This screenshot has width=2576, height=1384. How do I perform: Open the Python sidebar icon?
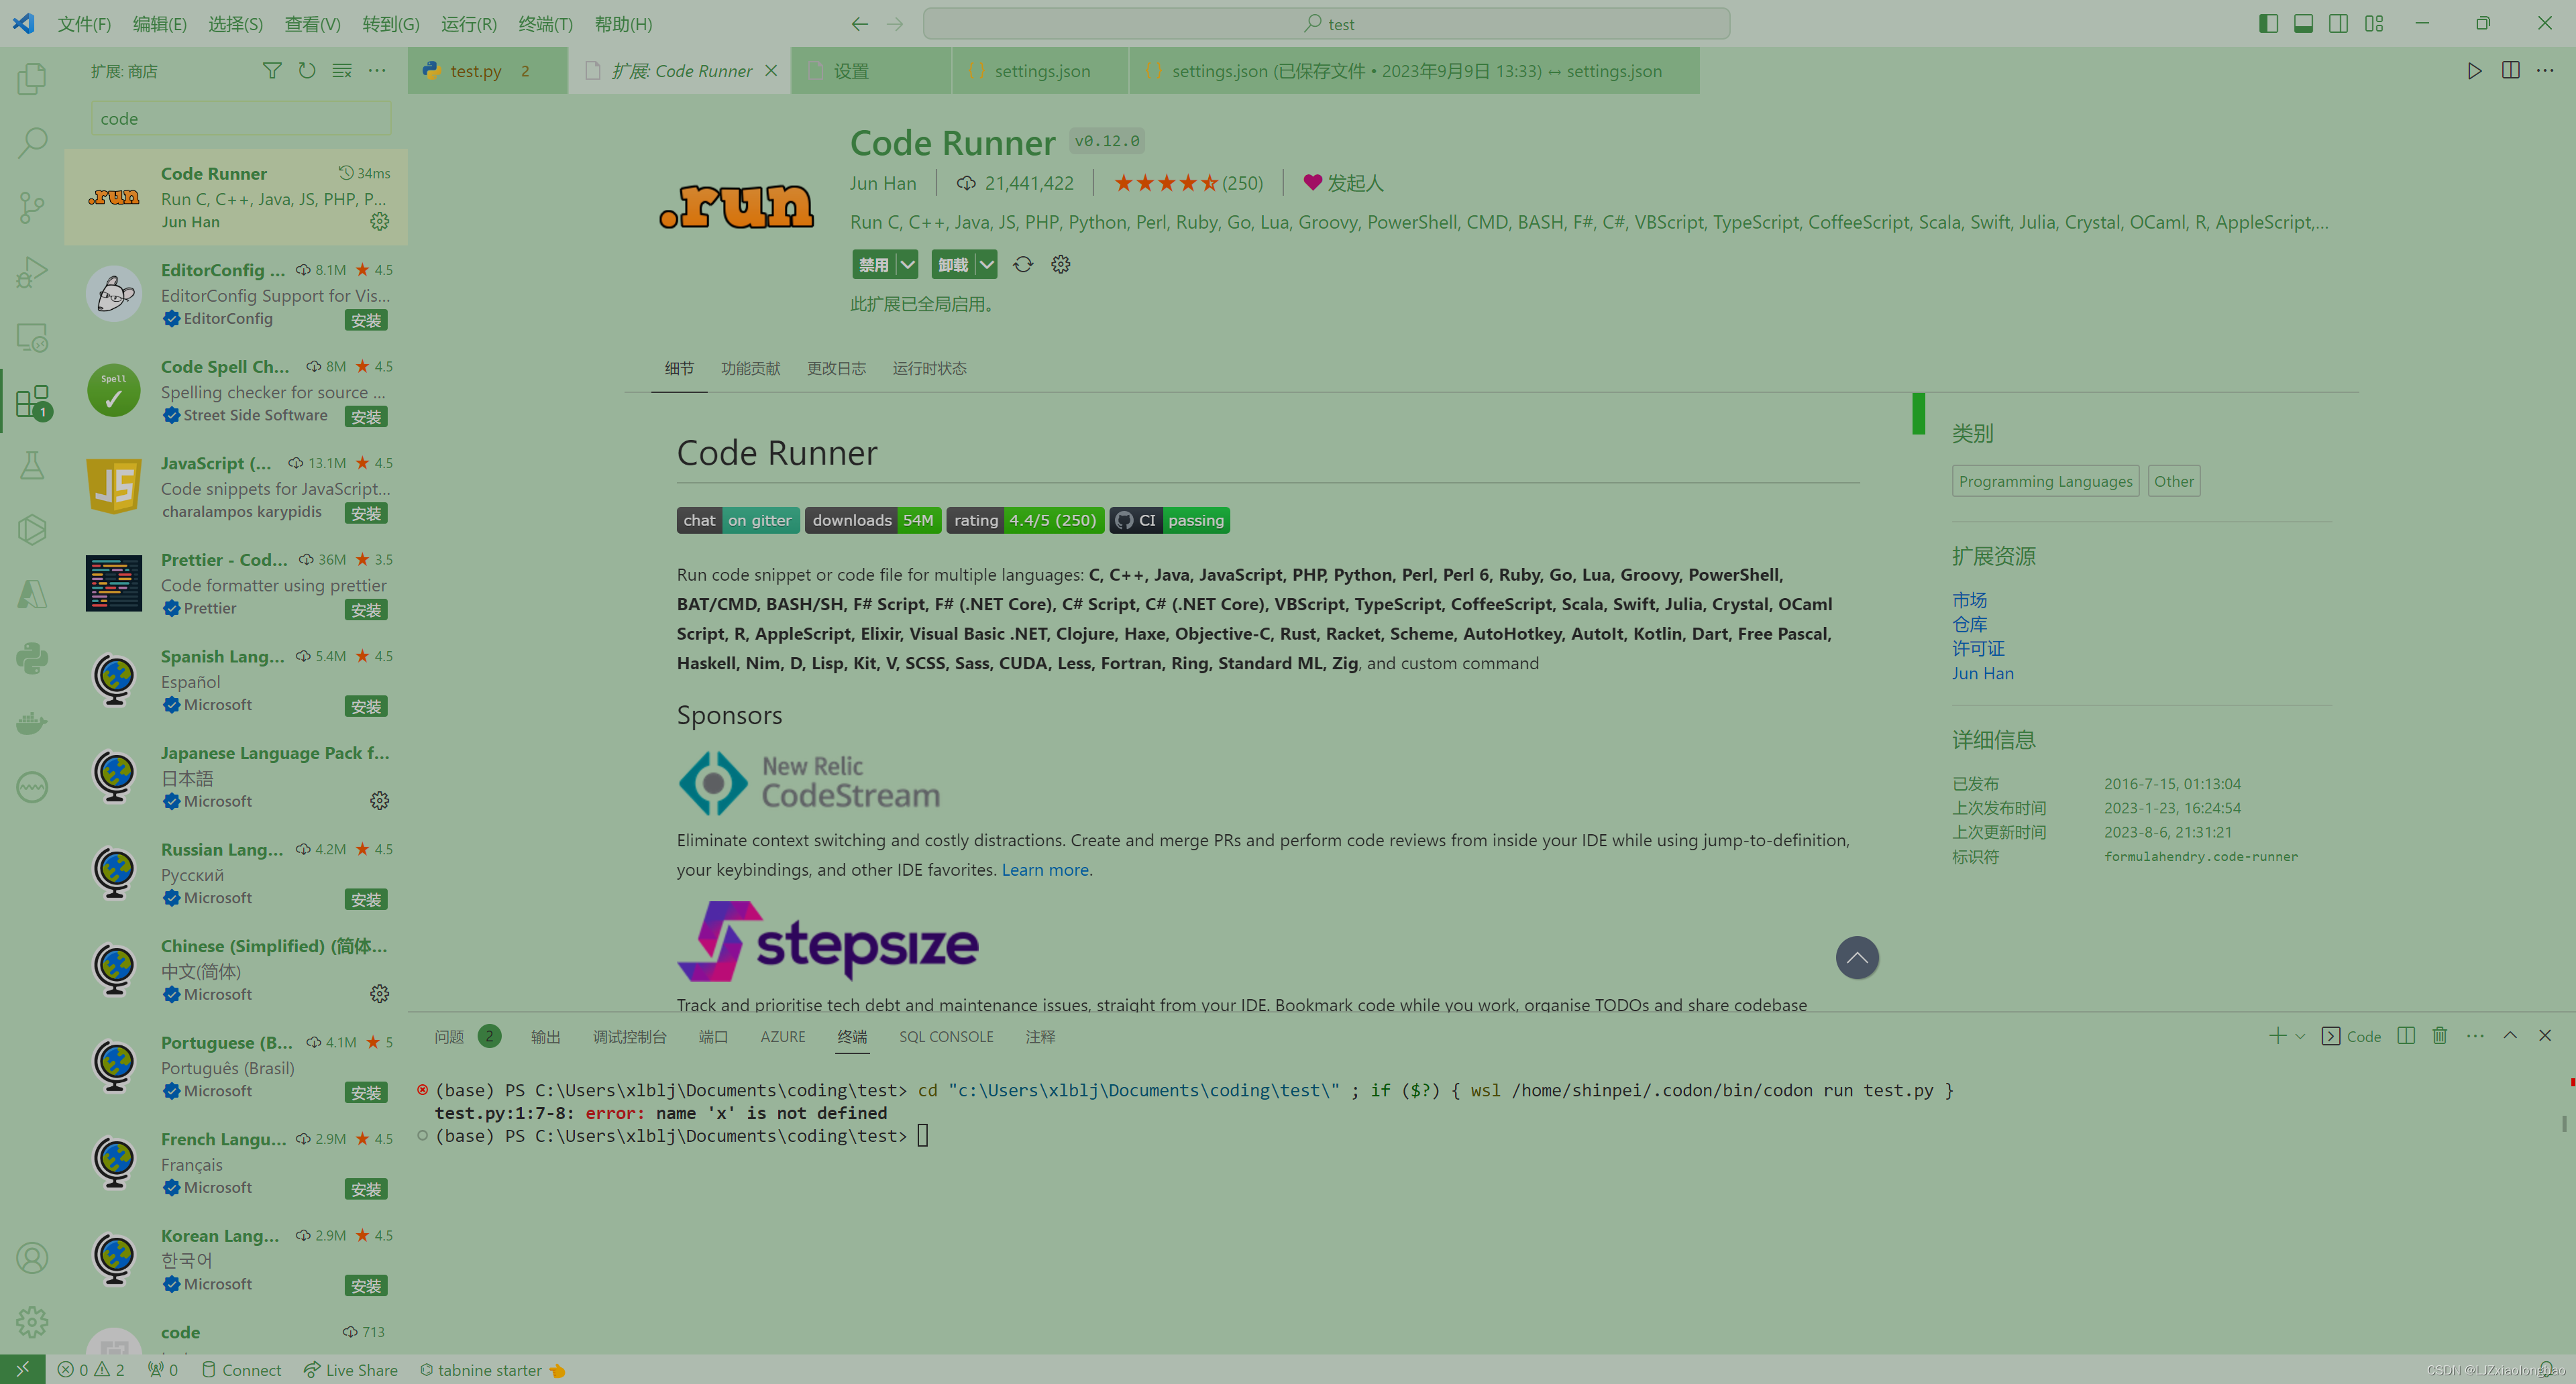click(31, 658)
